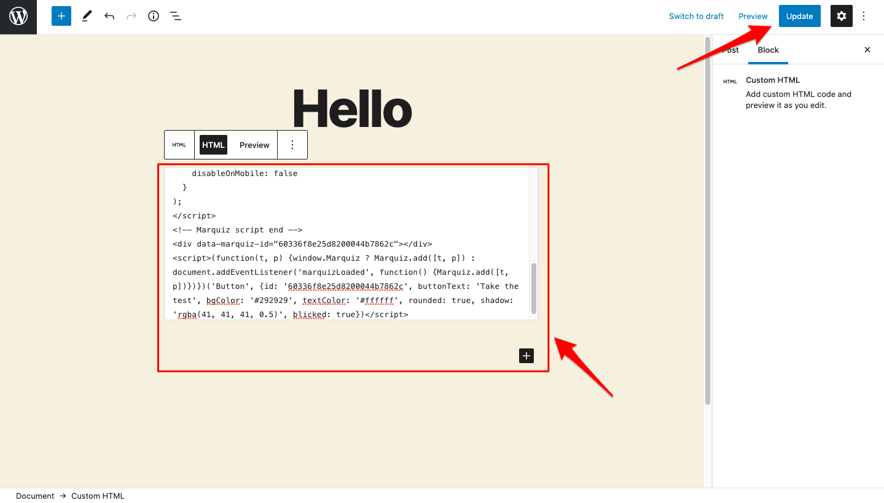Click the data-marquiz-id div line
This screenshot has height=503, width=884.
point(302,244)
